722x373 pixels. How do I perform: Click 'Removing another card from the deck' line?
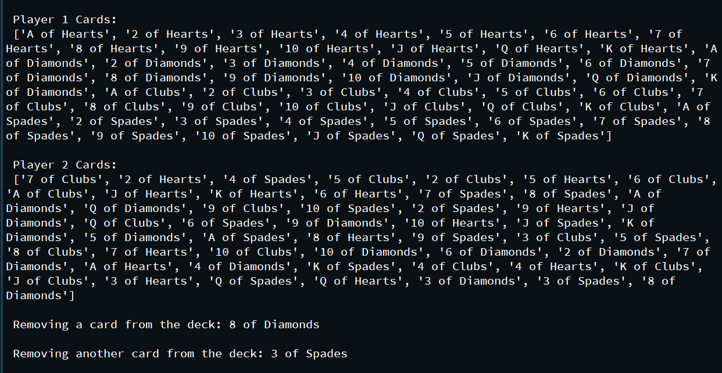pyautogui.click(x=180, y=354)
